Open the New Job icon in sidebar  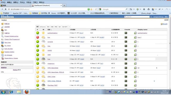click(2, 24)
